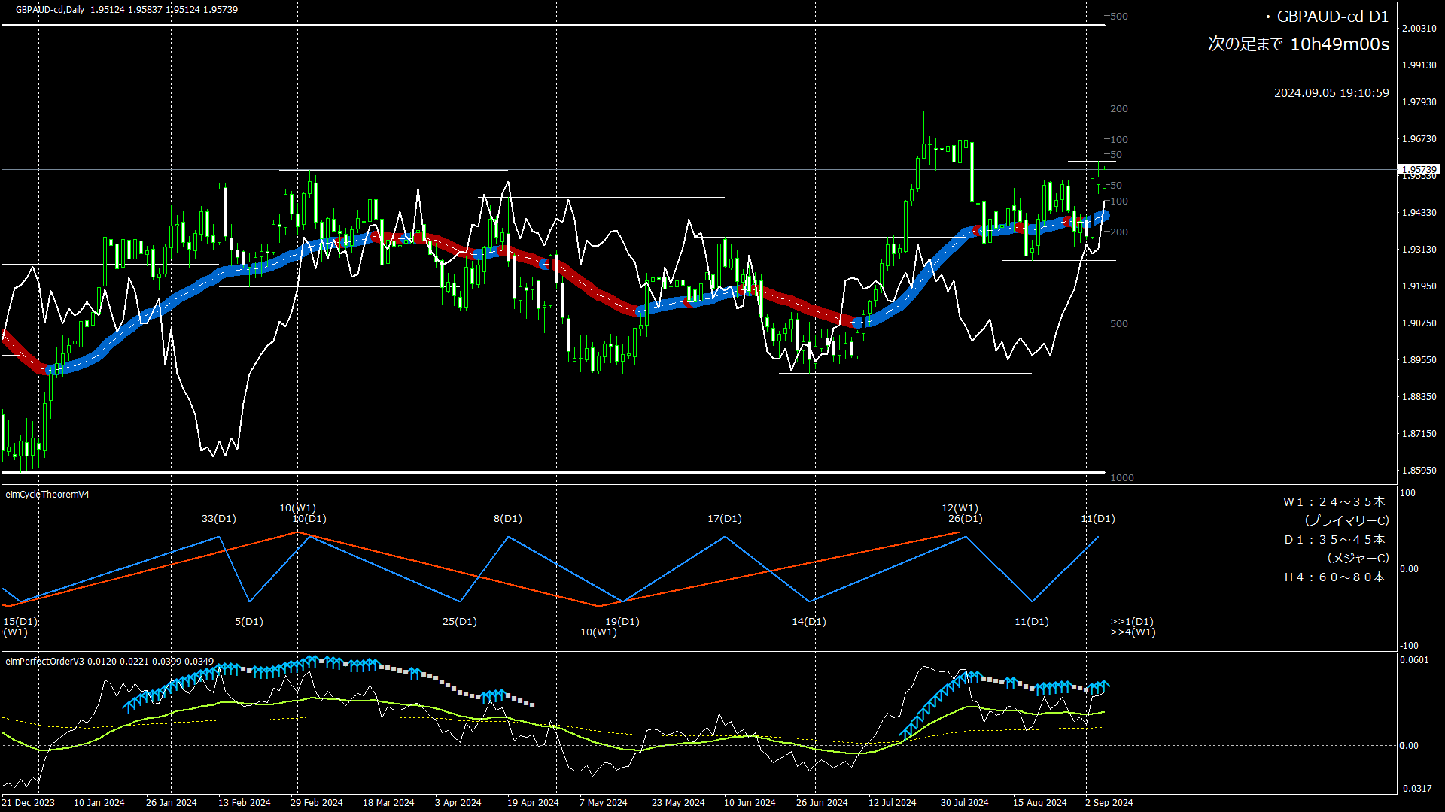This screenshot has height=812, width=1445.
Task: Click the GBPAUD-cd,Daily chart title text
Action: point(50,10)
